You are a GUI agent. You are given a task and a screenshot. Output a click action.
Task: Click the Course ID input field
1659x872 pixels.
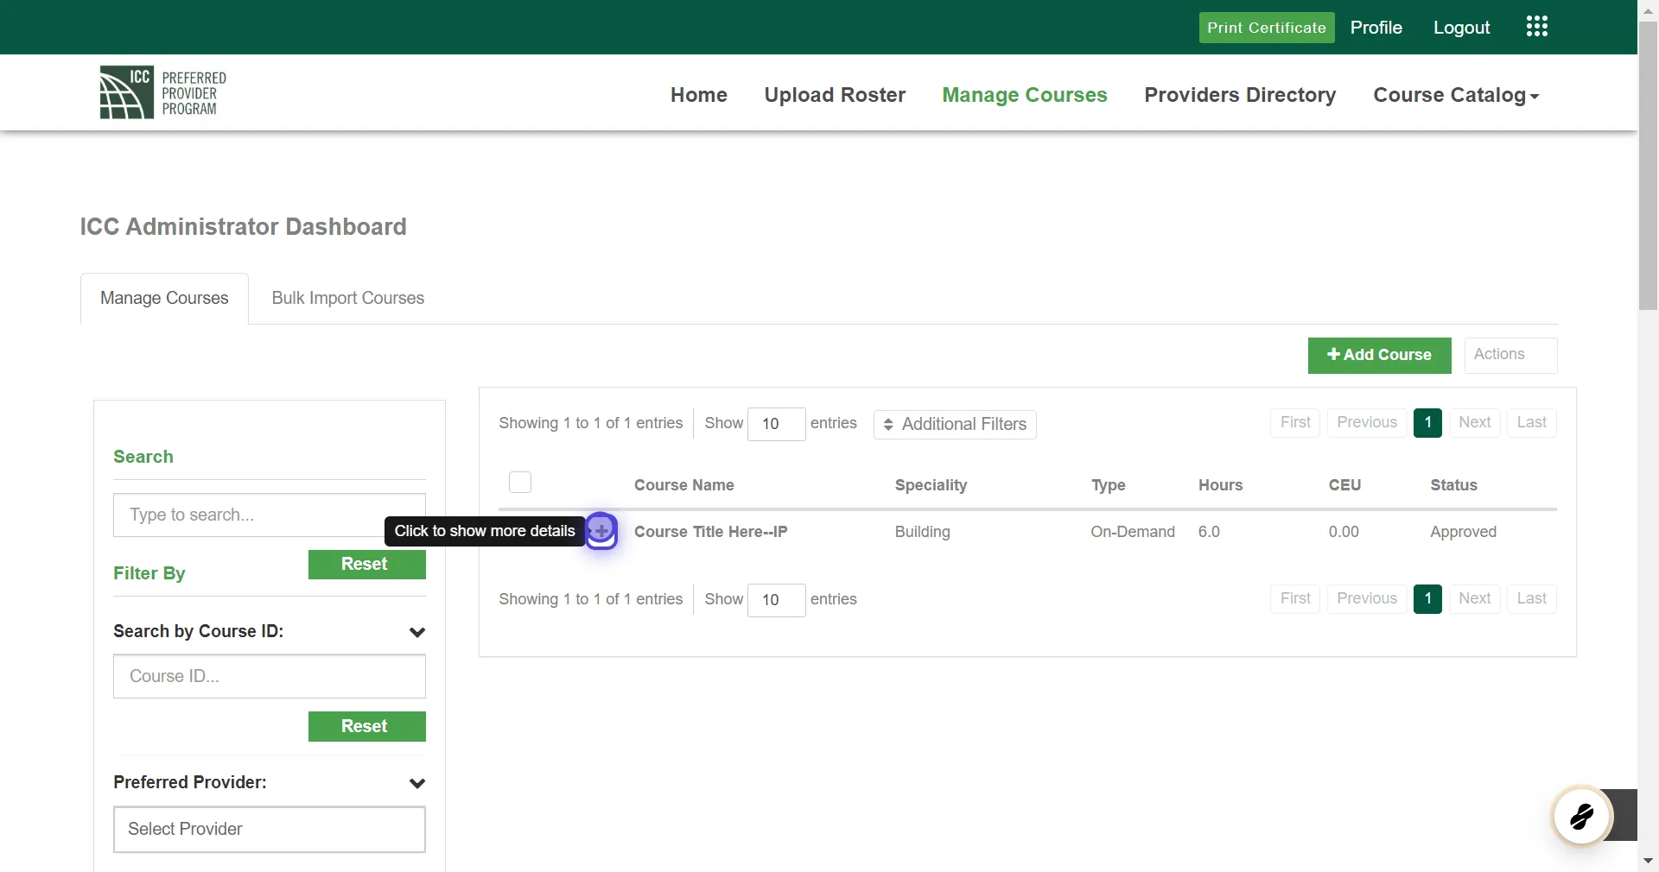point(269,676)
